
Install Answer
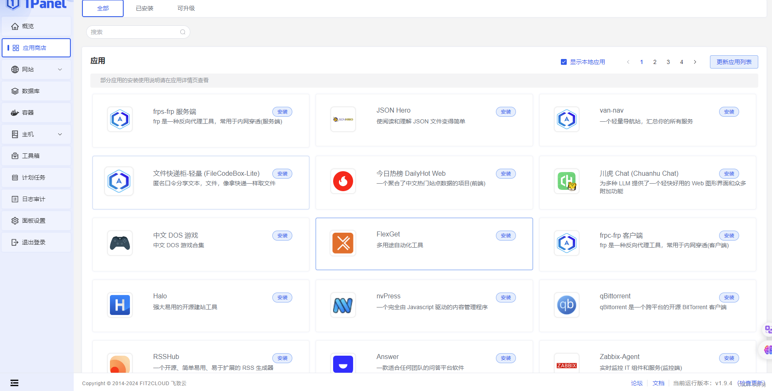[x=506, y=358]
